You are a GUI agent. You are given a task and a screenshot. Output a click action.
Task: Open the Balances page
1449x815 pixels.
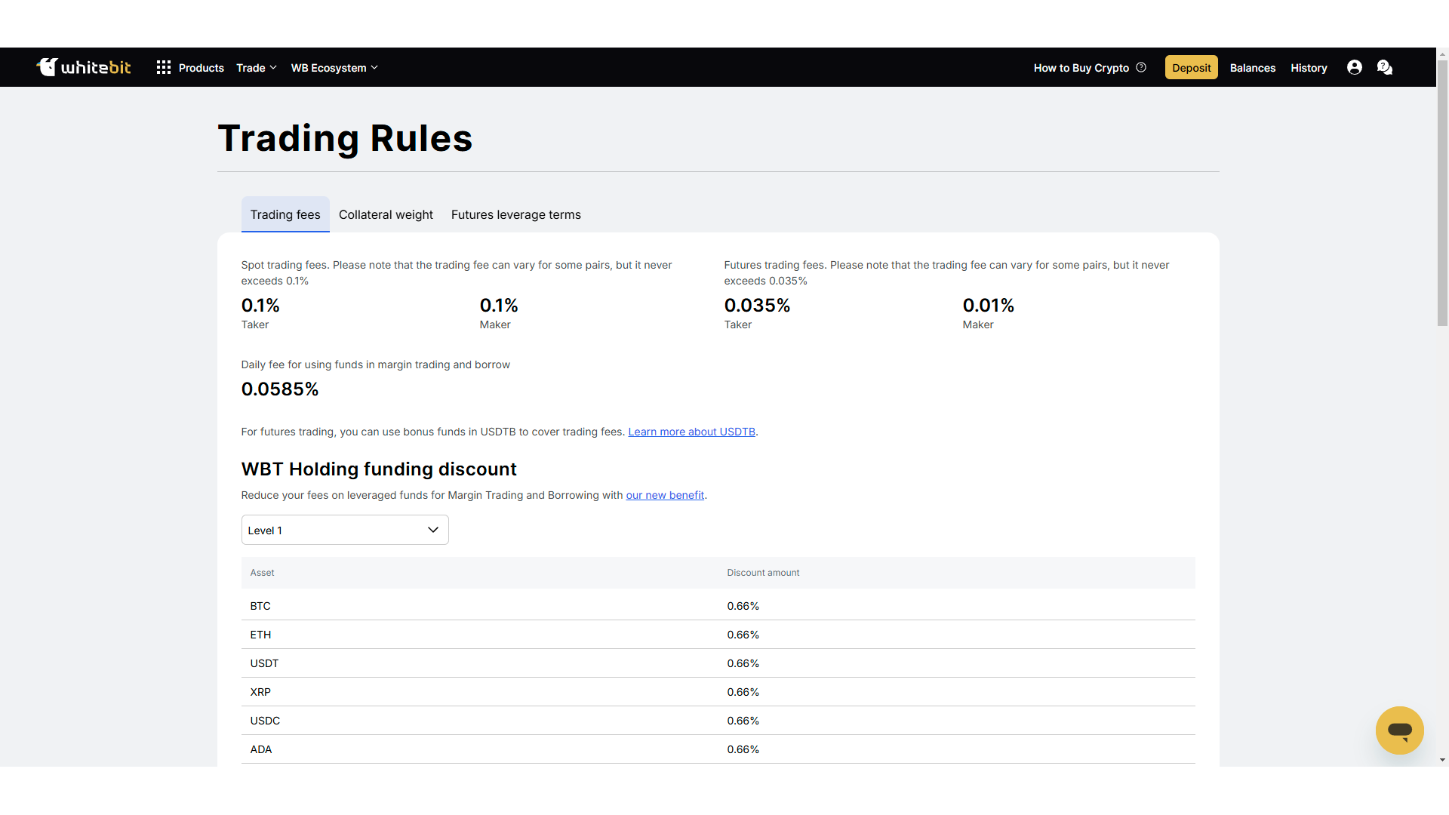click(1252, 68)
